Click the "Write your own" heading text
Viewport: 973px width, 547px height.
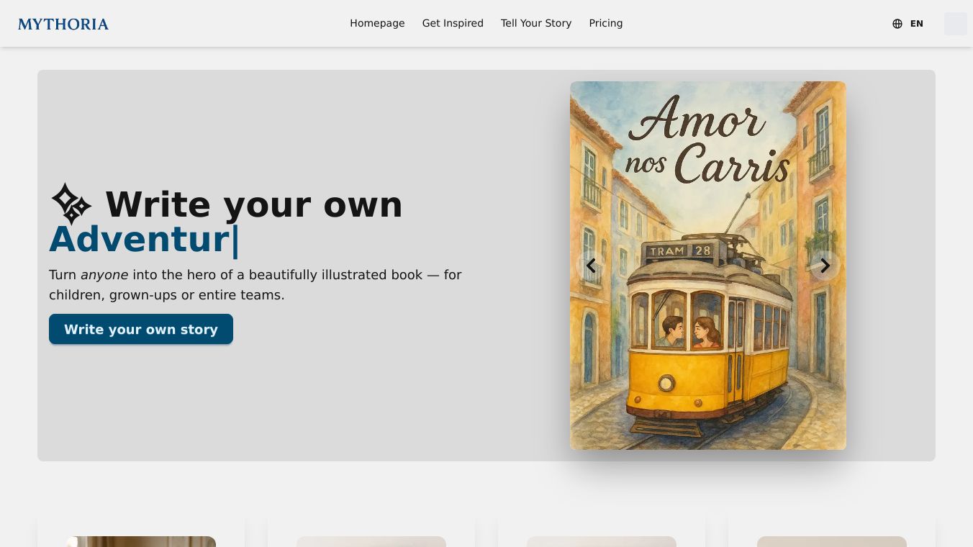tap(254, 204)
